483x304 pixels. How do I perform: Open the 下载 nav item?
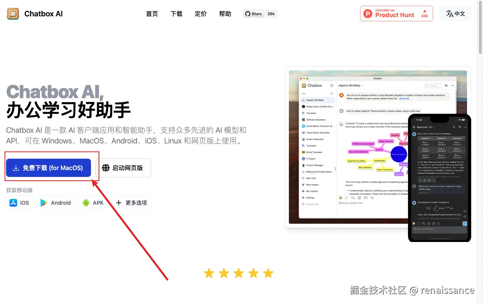point(176,14)
